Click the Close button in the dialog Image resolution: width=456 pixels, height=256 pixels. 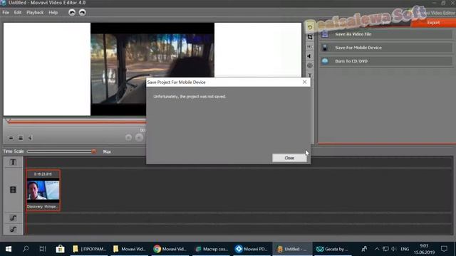(289, 158)
